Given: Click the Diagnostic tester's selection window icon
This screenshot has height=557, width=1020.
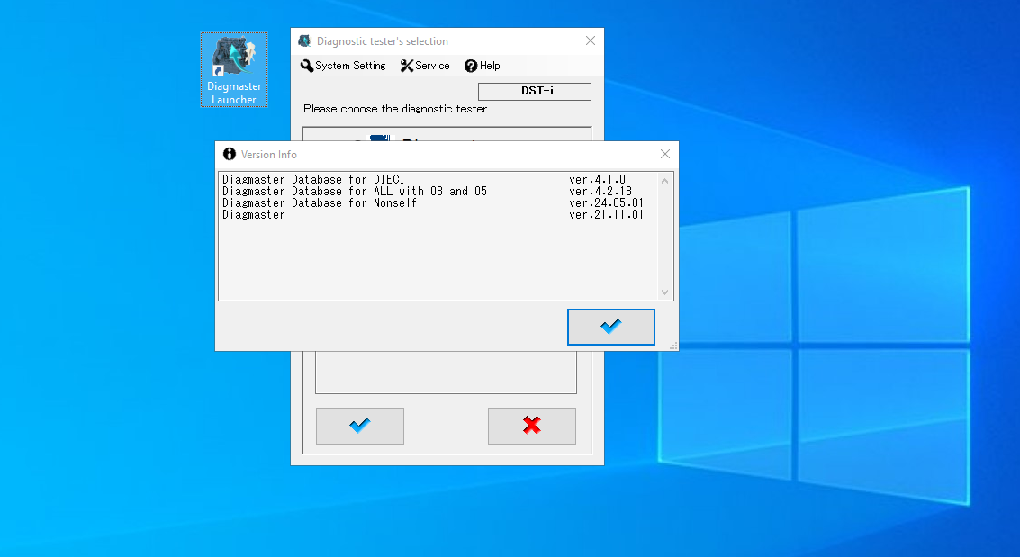Looking at the screenshot, I should tap(304, 41).
